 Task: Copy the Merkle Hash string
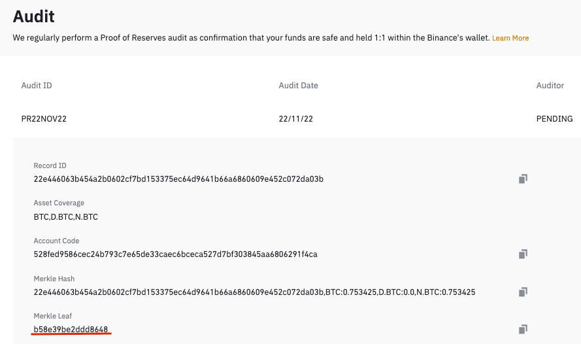pos(523,292)
